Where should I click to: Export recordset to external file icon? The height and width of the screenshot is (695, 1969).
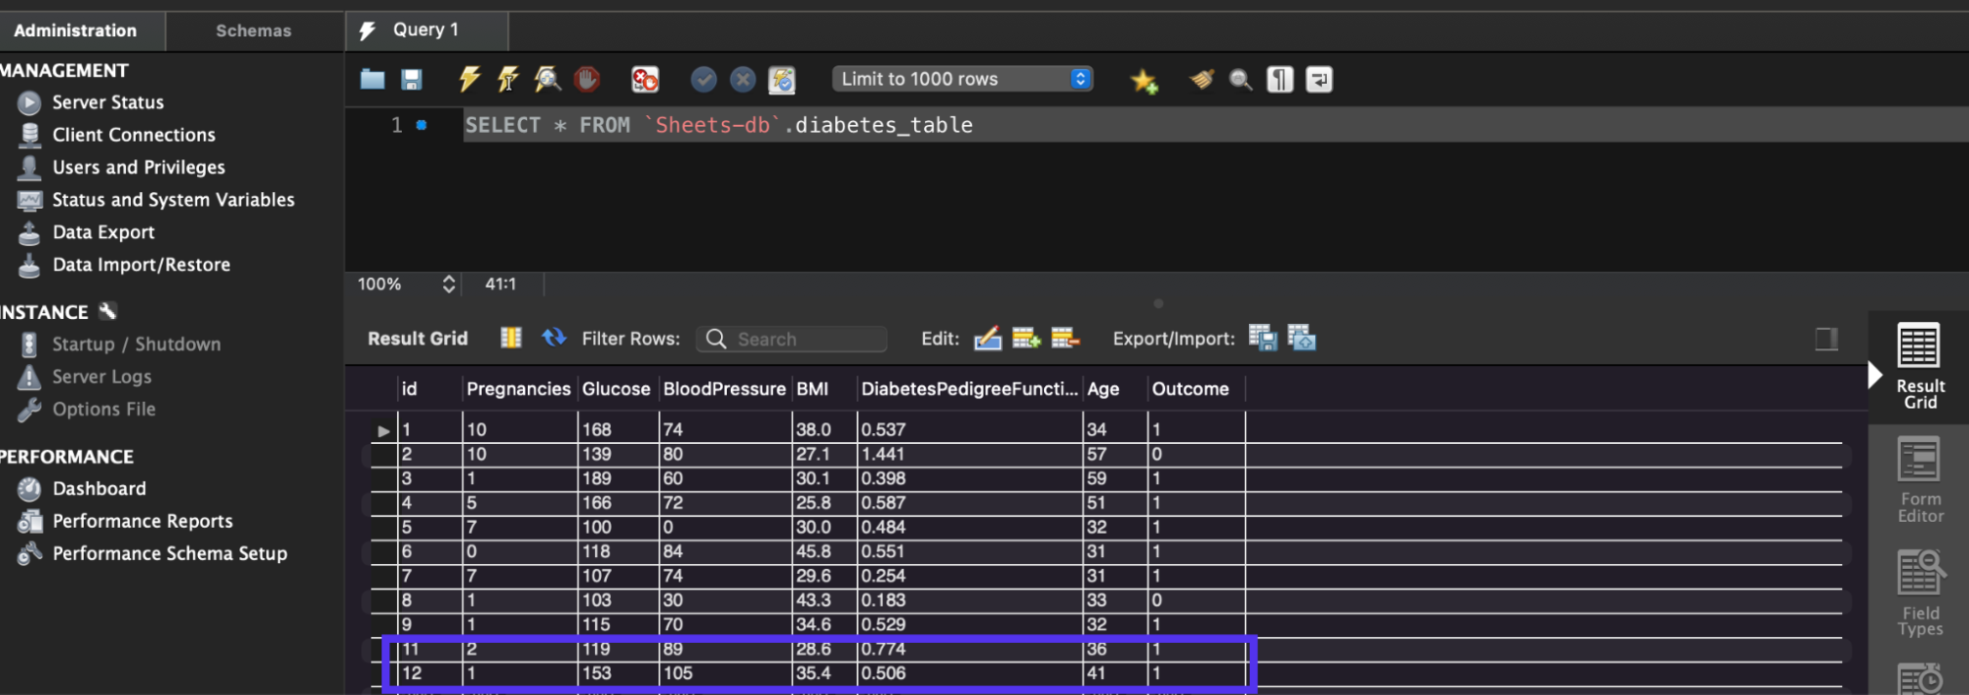point(1262,338)
